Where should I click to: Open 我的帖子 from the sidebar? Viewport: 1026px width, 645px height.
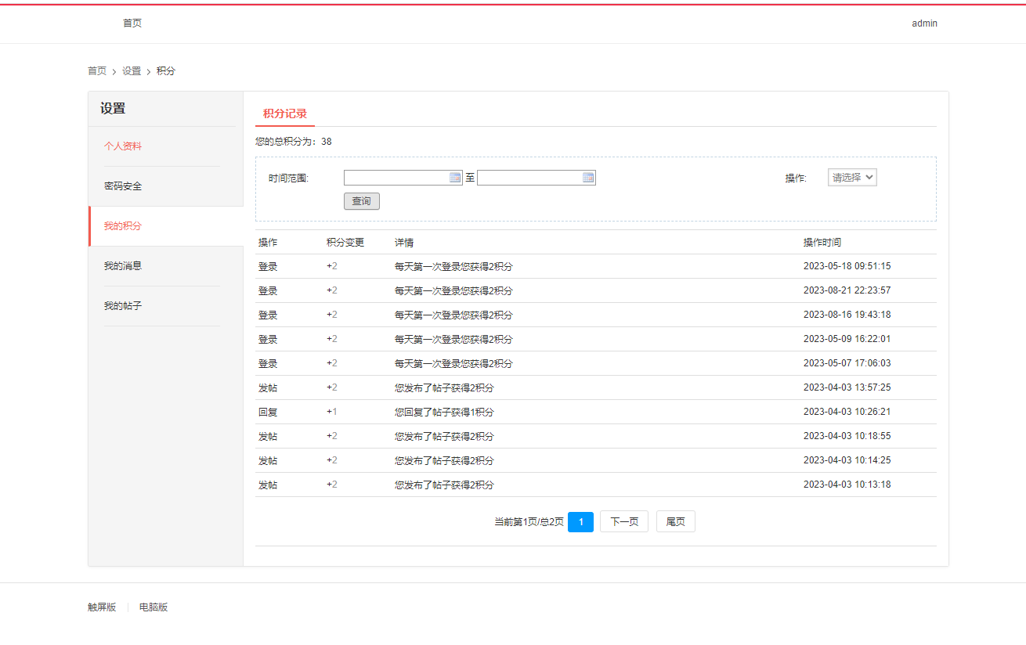(121, 305)
